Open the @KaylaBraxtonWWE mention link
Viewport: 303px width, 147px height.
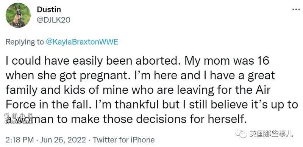tap(82, 42)
